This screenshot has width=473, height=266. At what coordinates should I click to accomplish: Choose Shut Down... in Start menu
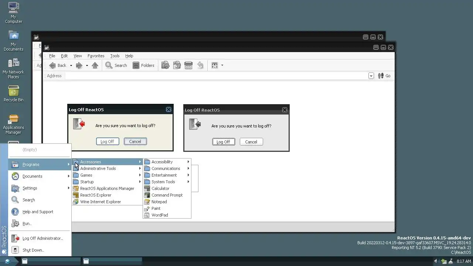click(x=40, y=250)
